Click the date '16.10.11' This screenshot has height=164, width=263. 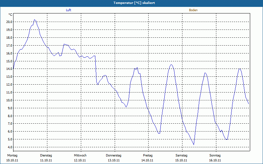click(215, 160)
